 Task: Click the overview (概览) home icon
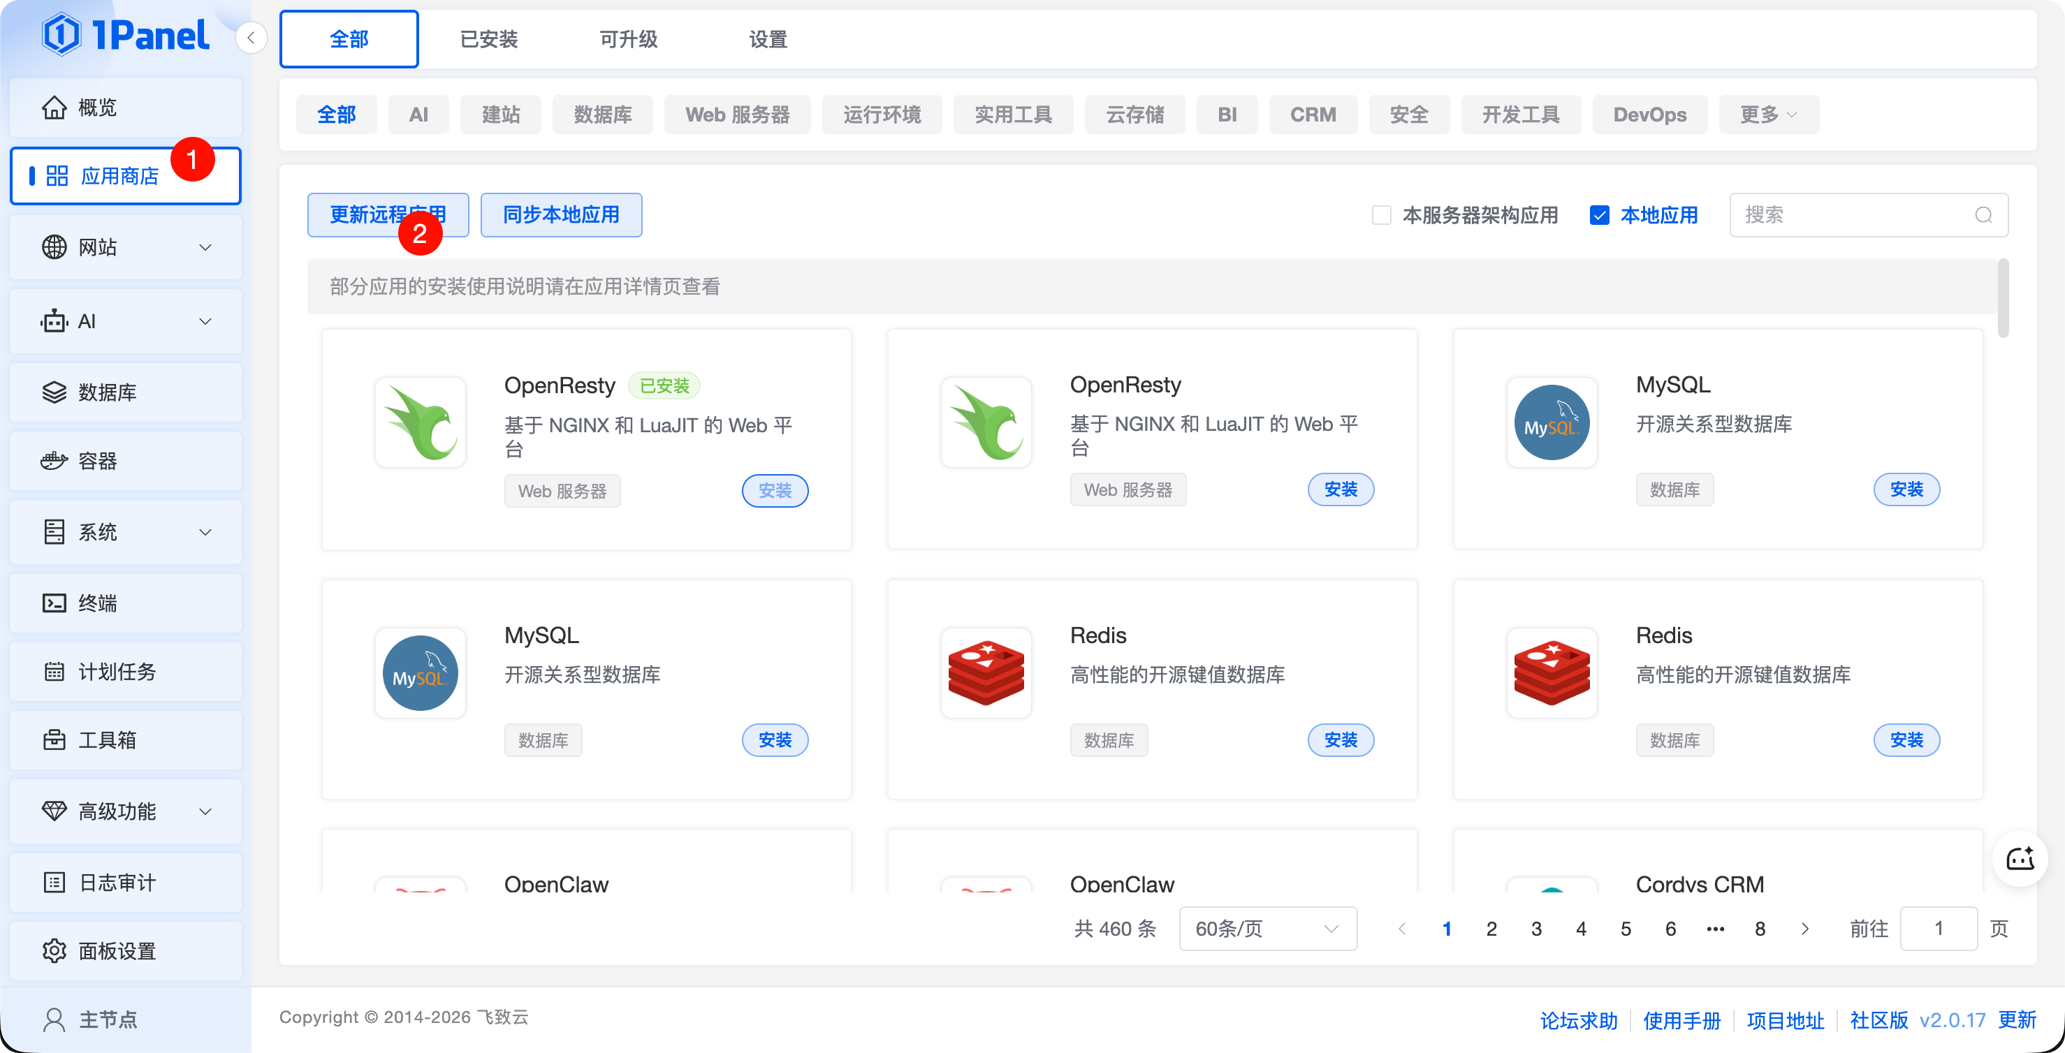click(x=54, y=108)
